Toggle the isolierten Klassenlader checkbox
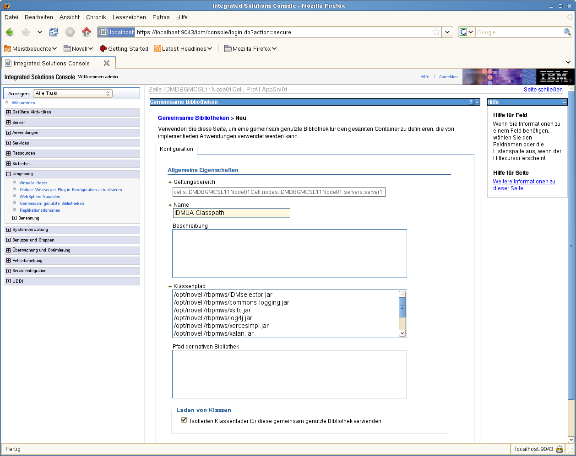Image resolution: width=576 pixels, height=456 pixels. click(x=184, y=420)
